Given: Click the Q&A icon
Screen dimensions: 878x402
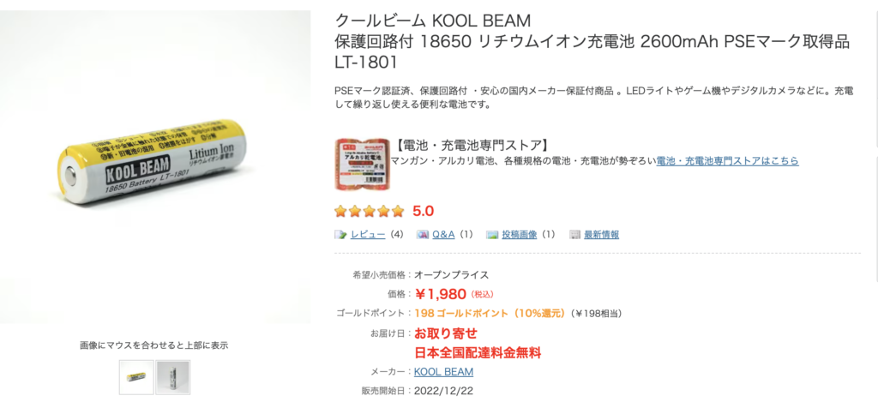Looking at the screenshot, I should click(423, 234).
